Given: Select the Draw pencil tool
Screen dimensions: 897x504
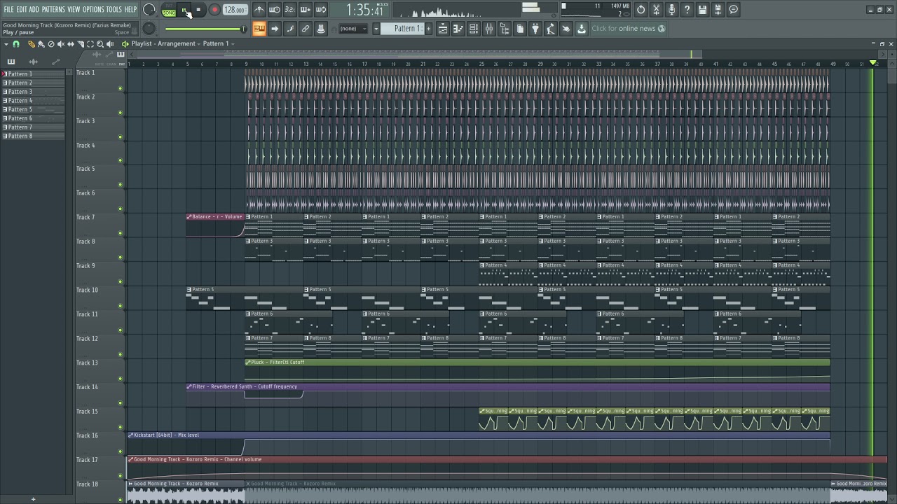Looking at the screenshot, I should 31,44.
